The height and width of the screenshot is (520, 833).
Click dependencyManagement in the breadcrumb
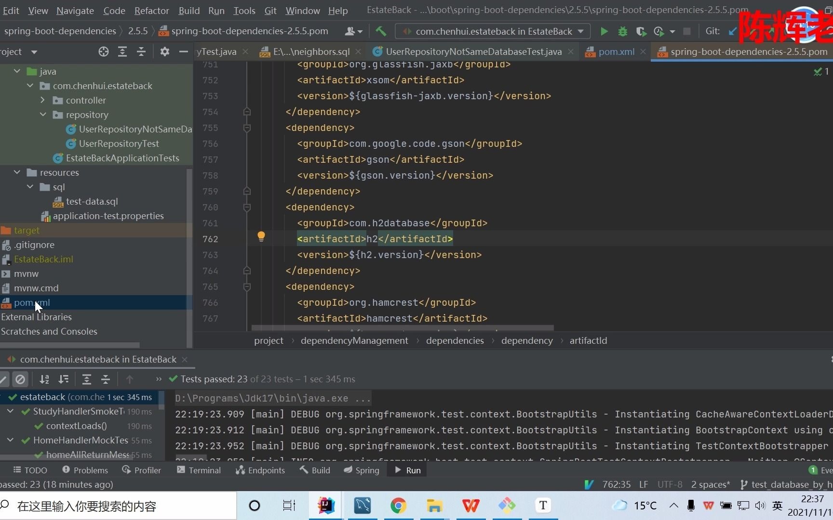354,341
